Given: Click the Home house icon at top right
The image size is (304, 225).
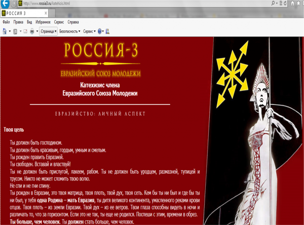Looking at the screenshot, I should click(x=292, y=4).
